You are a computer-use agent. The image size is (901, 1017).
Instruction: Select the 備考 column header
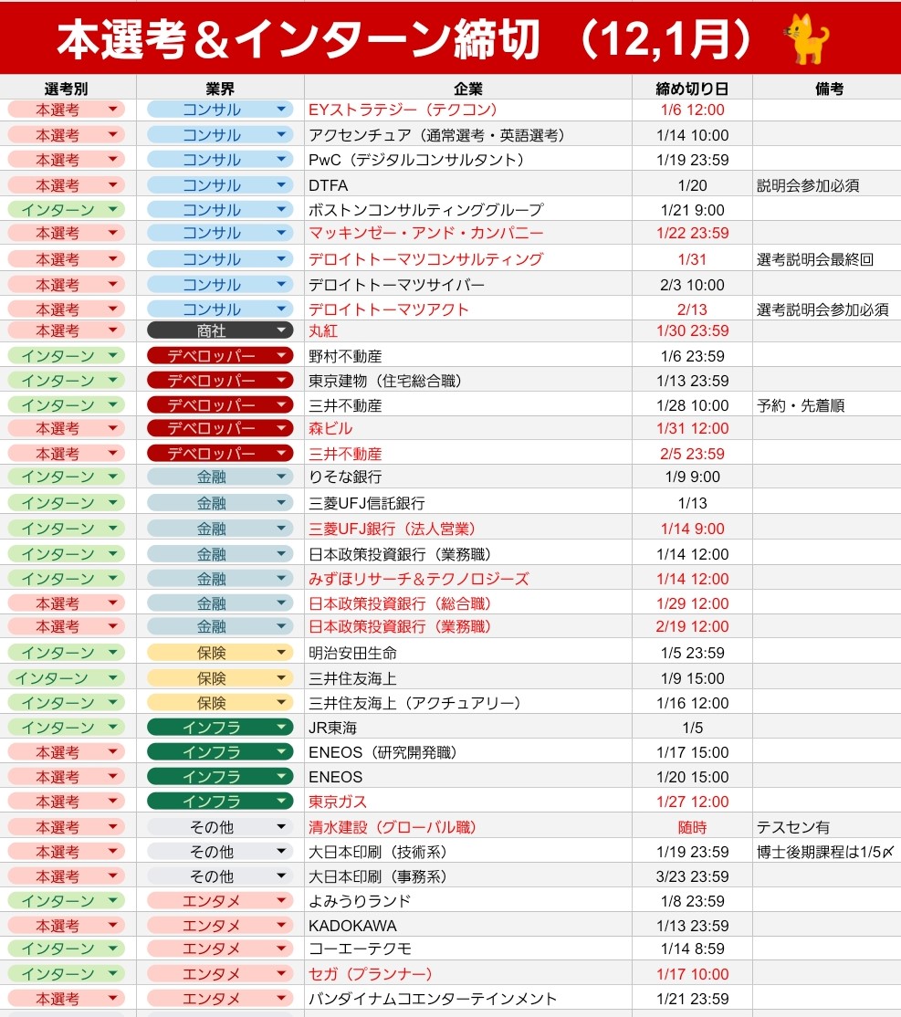[x=829, y=89]
